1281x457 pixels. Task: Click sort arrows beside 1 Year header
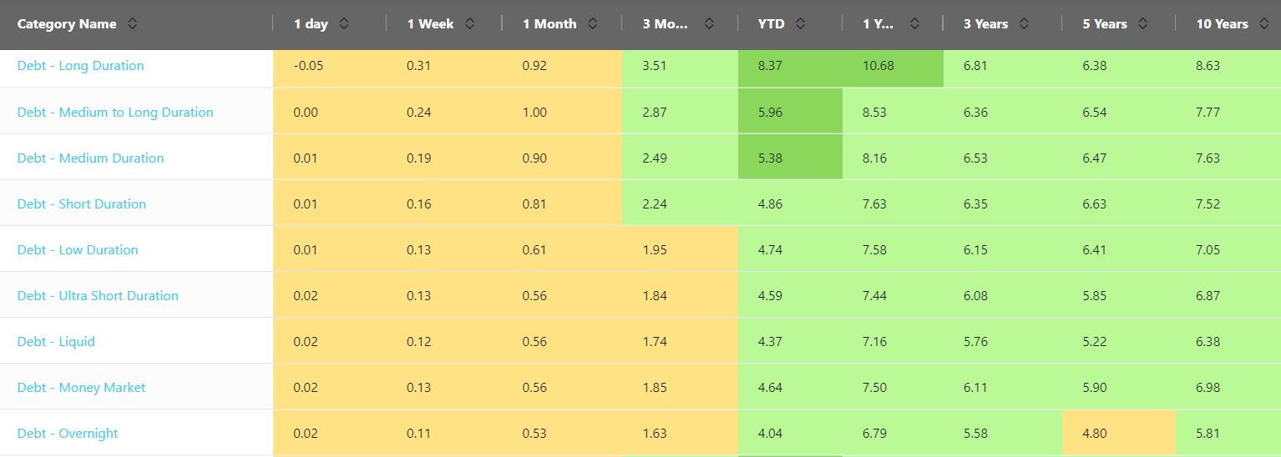point(914,24)
